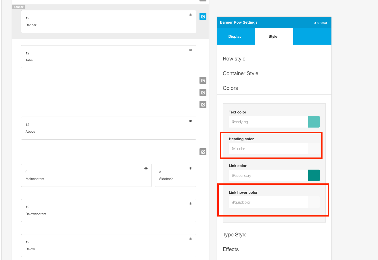The image size is (378, 260).
Task: Hide the Tabs block via eye icon
Action: click(190, 50)
